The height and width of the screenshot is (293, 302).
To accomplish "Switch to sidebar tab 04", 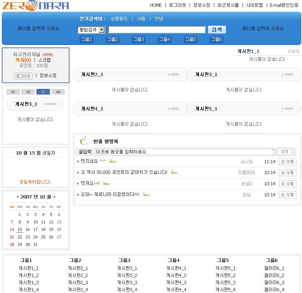I will point(58,92).
